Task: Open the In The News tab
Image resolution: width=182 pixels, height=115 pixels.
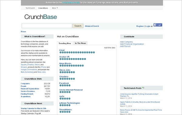Action: 80,43
